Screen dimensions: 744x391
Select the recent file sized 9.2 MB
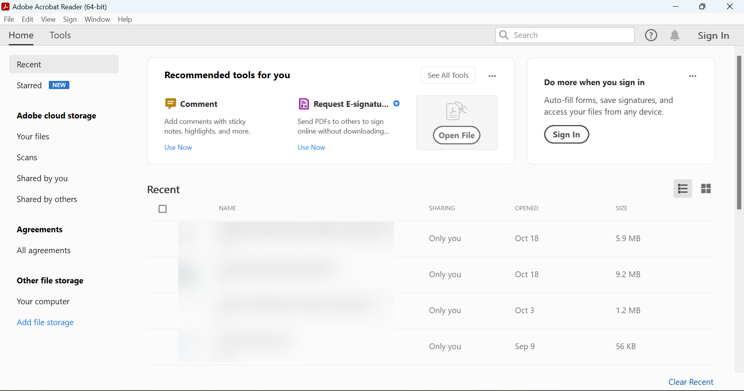tap(431, 275)
